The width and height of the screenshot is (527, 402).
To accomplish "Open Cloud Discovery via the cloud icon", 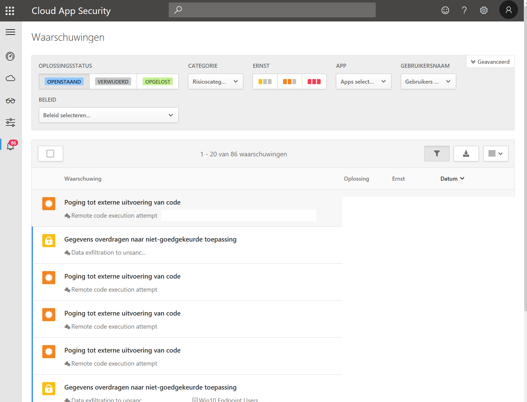I will tap(11, 78).
